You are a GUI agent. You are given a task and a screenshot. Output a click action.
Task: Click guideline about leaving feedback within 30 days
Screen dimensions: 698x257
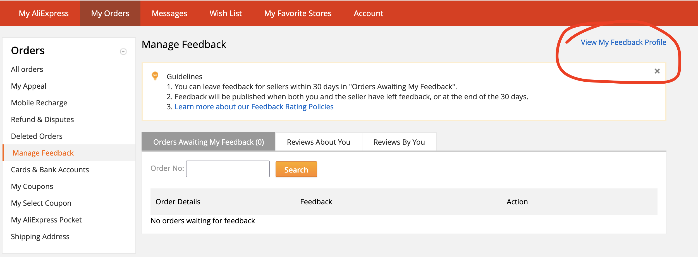(312, 87)
